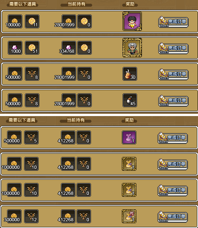Click the gold bag reward marked 传
The width and height of the screenshot is (198, 228).
pos(129,216)
